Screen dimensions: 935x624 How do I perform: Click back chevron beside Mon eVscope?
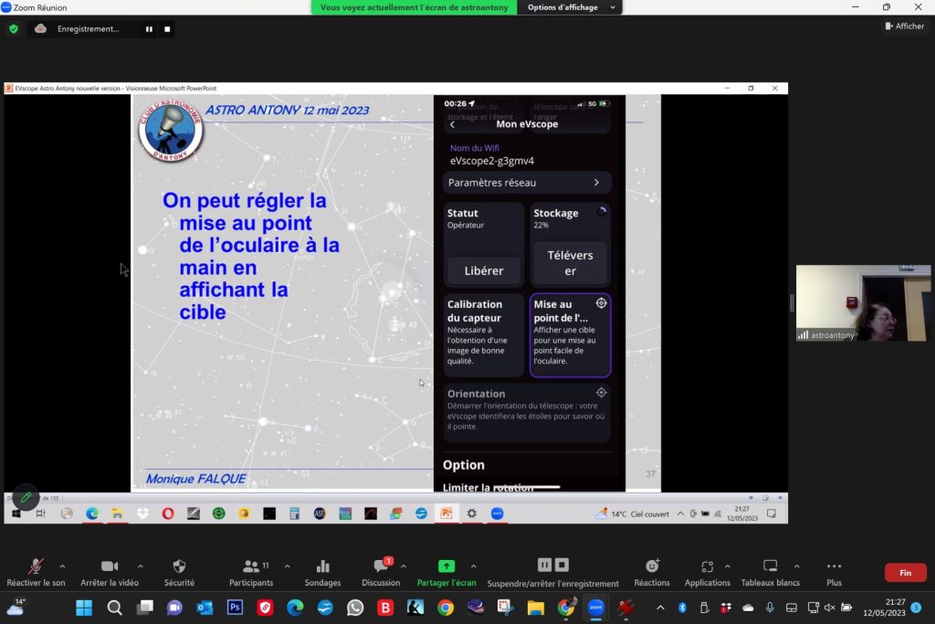pyautogui.click(x=453, y=124)
